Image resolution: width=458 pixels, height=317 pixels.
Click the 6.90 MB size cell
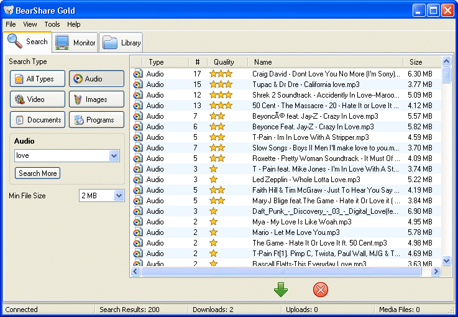pyautogui.click(x=419, y=211)
